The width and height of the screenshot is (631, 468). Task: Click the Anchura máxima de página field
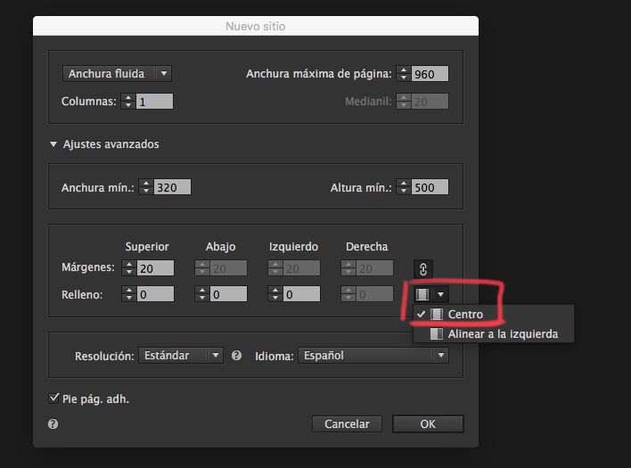coord(430,74)
